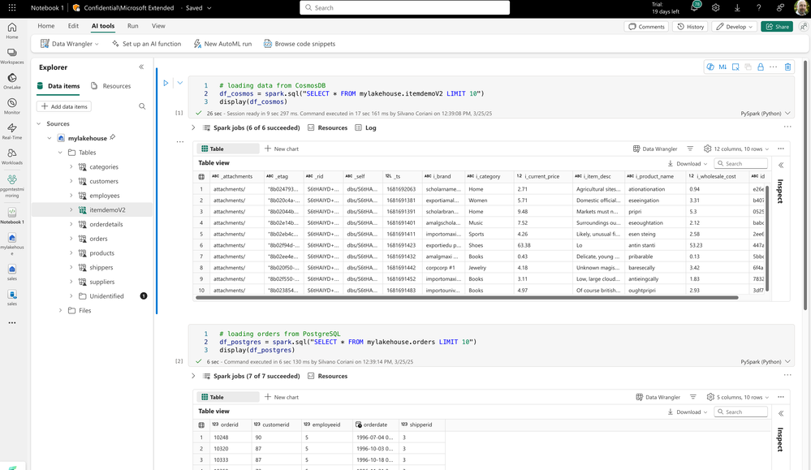Open the app launcher waffle icon
The image size is (811, 470).
pos(12,8)
